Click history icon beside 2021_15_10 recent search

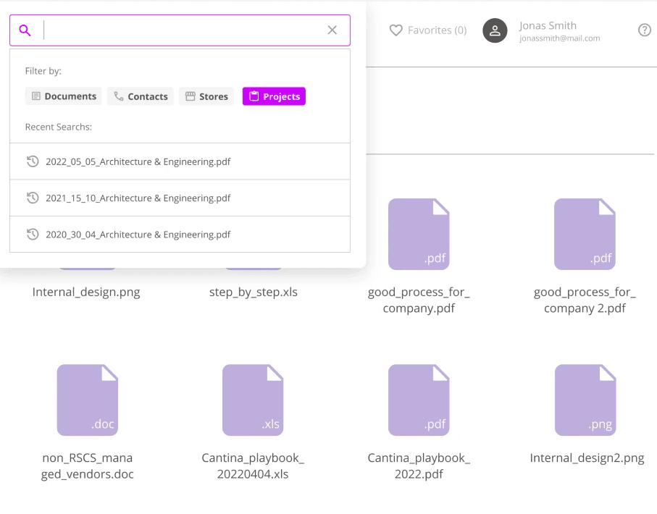click(33, 198)
